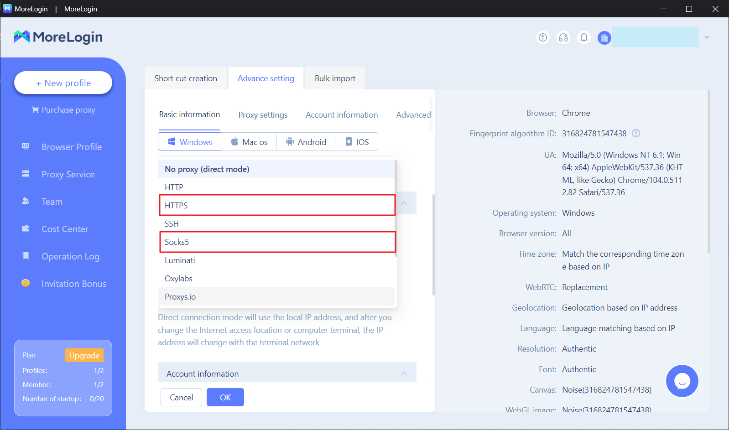729x430 pixels.
Task: Choose Windows operating system option
Action: (190, 141)
